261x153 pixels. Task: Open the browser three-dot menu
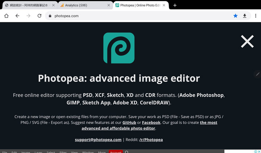(256, 16)
